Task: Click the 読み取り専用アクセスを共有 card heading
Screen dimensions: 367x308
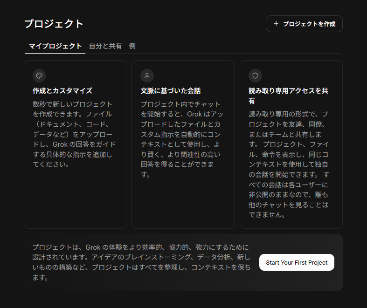Action: 288,96
